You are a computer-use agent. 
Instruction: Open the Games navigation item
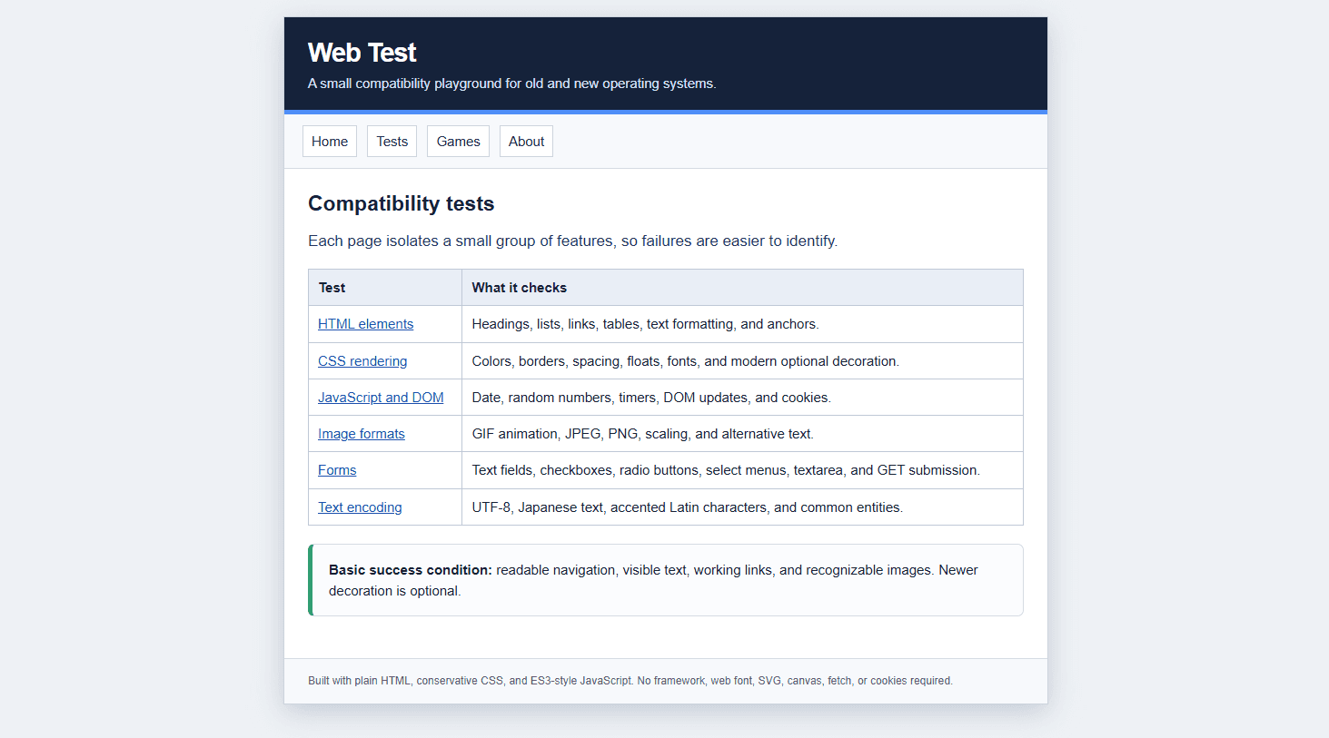(x=458, y=142)
